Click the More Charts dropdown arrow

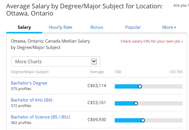[94, 62]
